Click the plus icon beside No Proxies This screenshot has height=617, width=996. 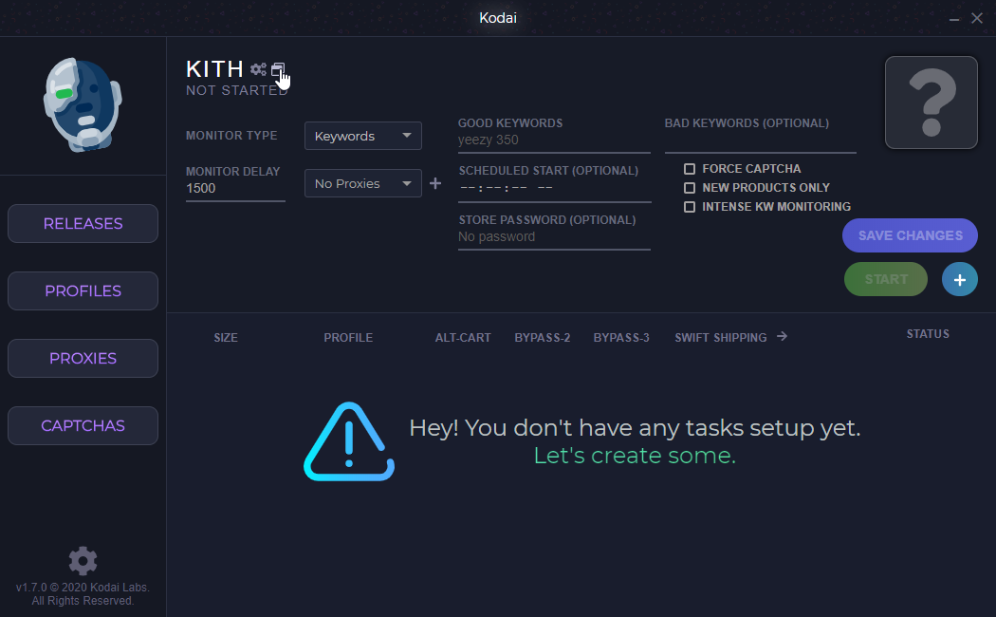pos(435,183)
